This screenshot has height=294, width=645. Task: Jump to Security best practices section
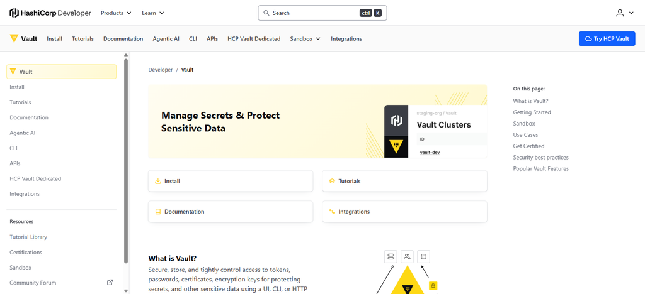[x=540, y=158]
